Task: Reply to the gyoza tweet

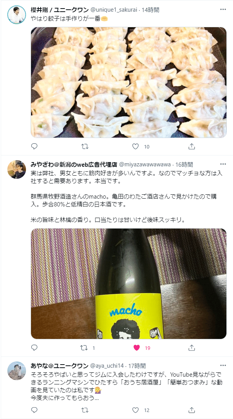Action: [35, 147]
